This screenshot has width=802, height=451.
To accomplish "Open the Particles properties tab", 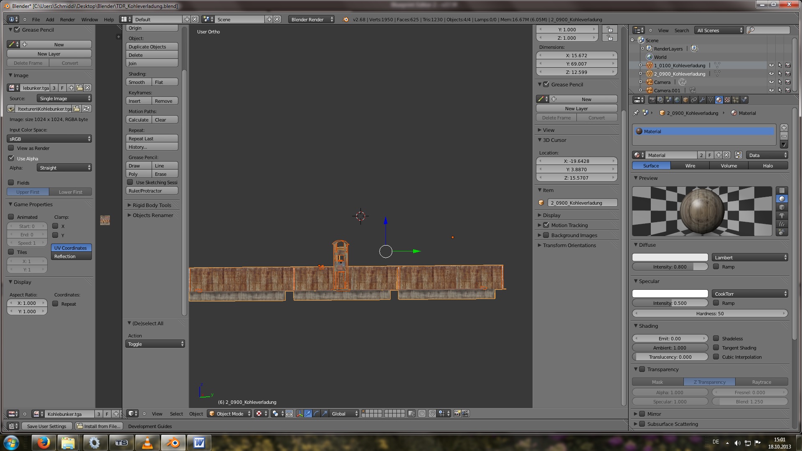I will tap(736, 100).
